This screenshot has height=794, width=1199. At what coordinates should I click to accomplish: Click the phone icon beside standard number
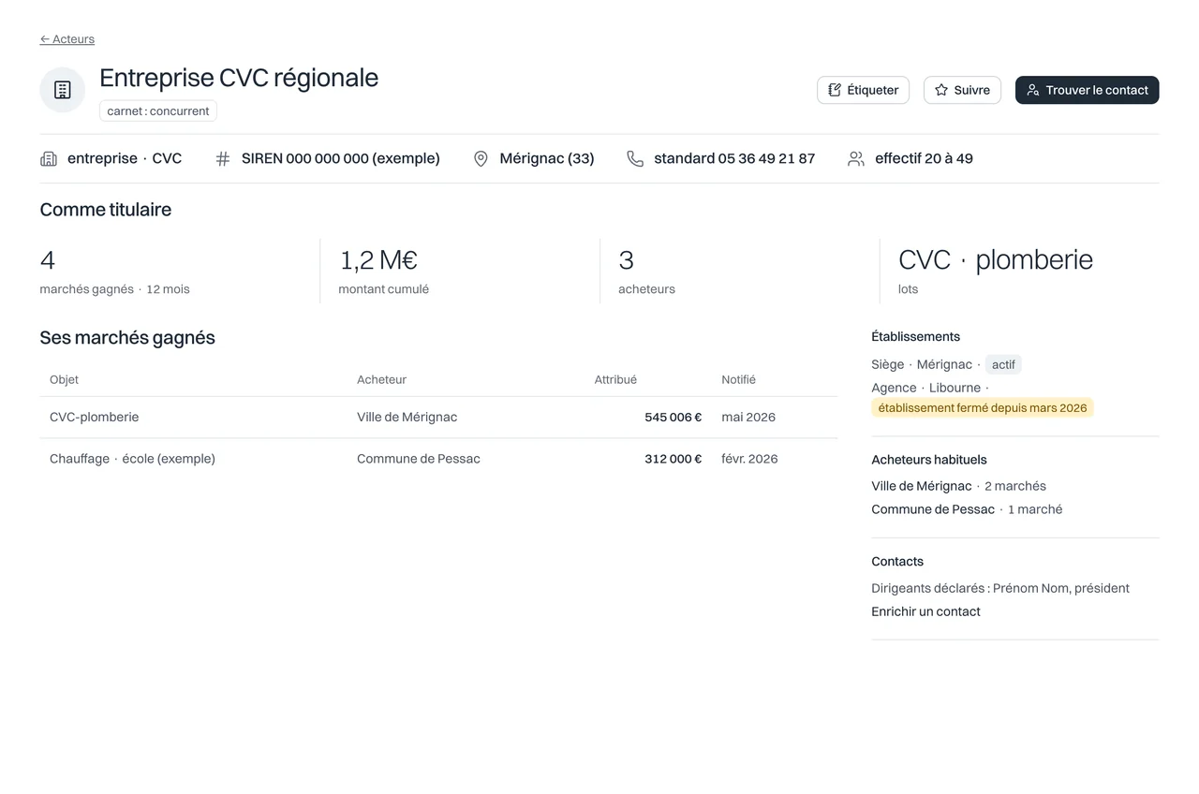point(635,159)
